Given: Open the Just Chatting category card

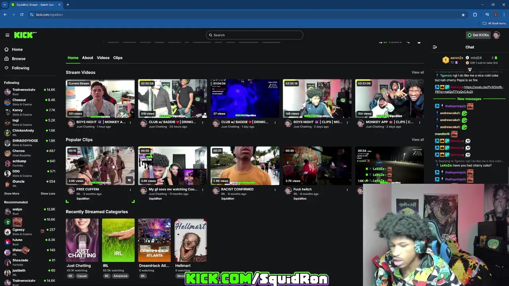Looking at the screenshot, I should tap(82, 240).
